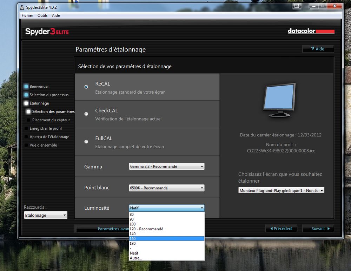Screen dimensions: 351x271
Task: Select the FullCAL radio button
Action: click(x=86, y=142)
